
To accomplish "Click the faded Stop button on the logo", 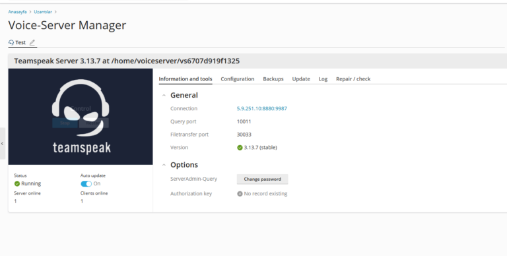I will (65, 123).
